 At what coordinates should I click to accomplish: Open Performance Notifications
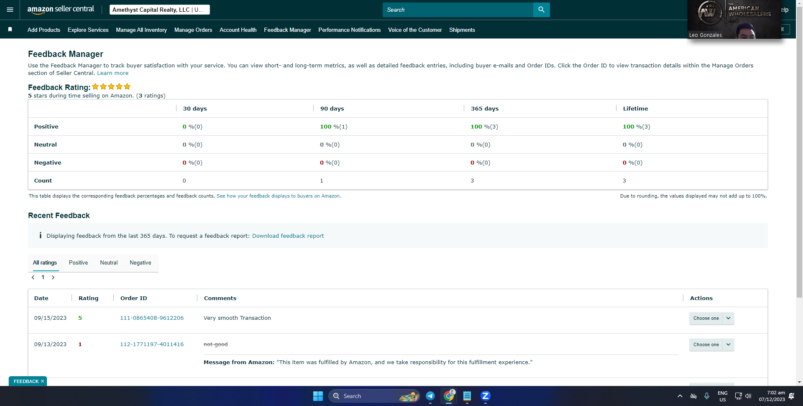350,30
